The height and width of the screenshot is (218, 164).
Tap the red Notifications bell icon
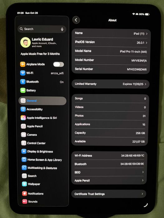25,193
